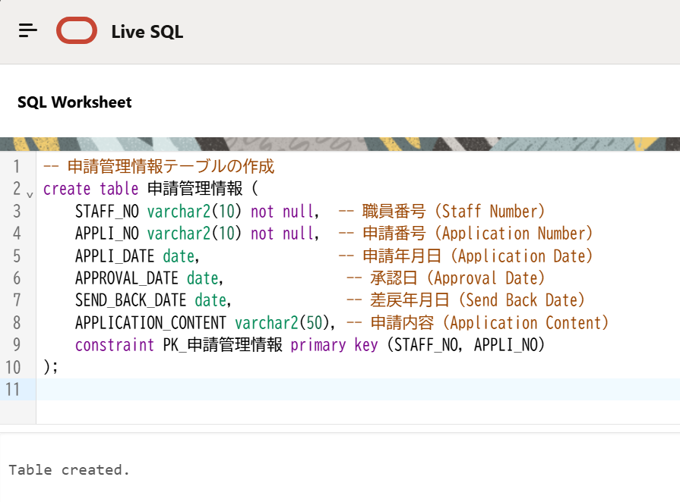680x502 pixels.
Task: Click the Live SQL title
Action: pos(147,32)
